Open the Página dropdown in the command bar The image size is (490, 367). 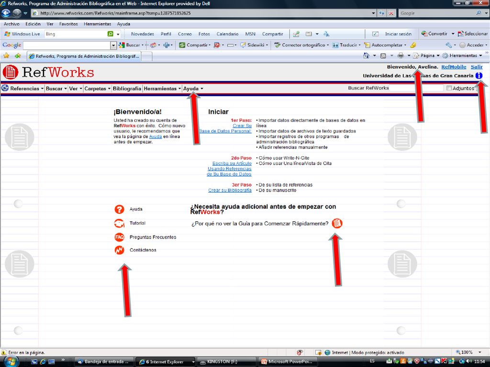pos(426,55)
